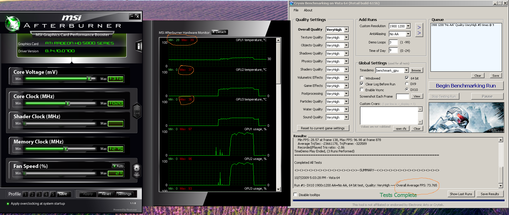Minimize the MSI Afterburner window
Screen dimensions: 509x215
132,17
